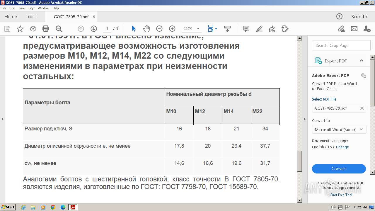Add a comment with sticky note icon
The height and width of the screenshot is (211, 375).
pos(246,29)
